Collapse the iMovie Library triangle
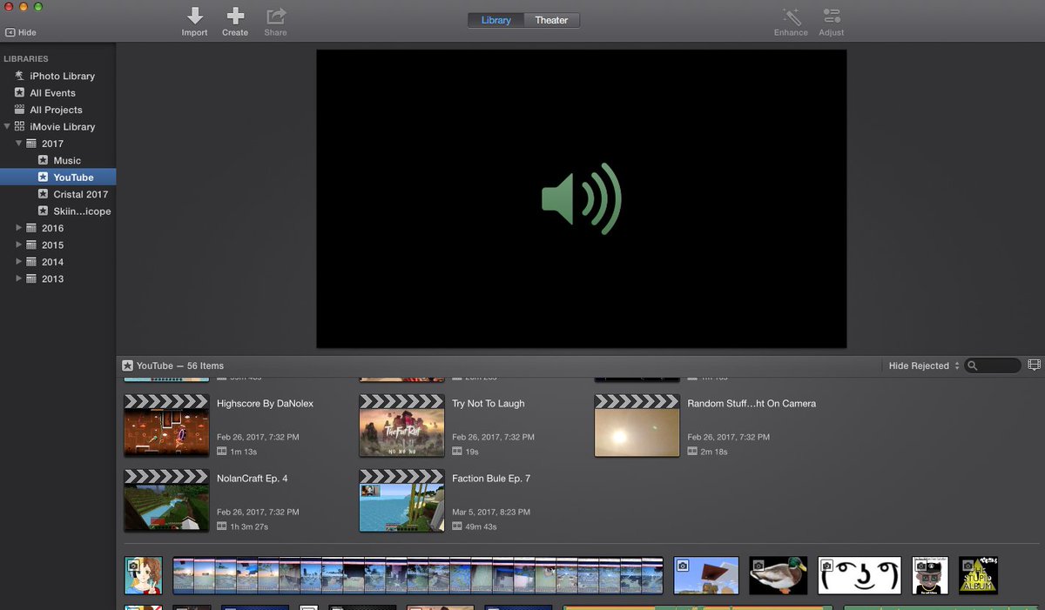This screenshot has height=610, width=1045. (x=7, y=127)
